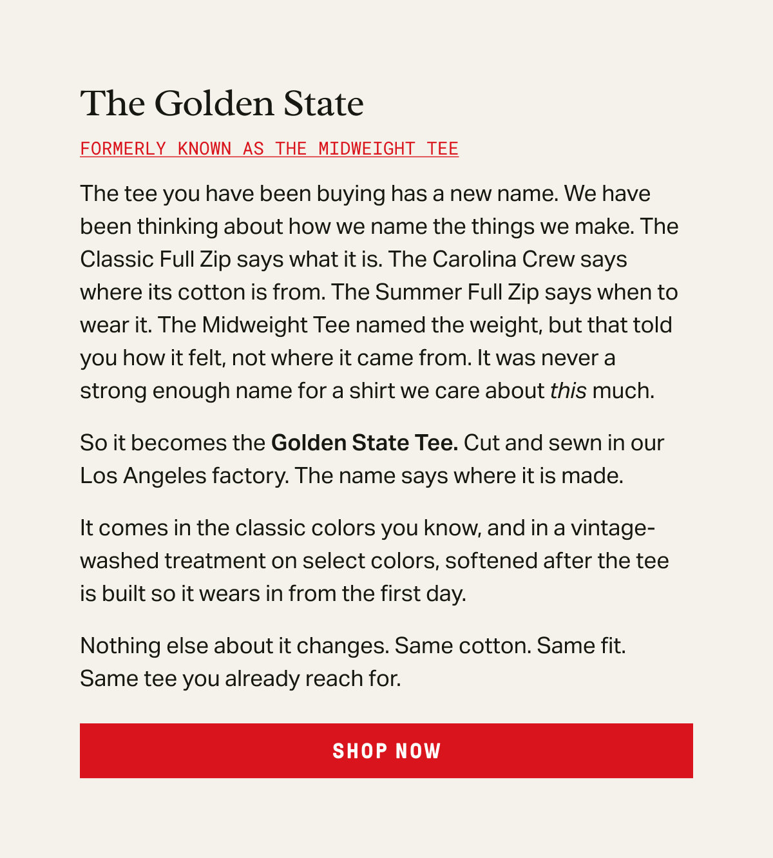Click the Carolina Crew product mention
The width and height of the screenshot is (773, 858).
click(504, 259)
